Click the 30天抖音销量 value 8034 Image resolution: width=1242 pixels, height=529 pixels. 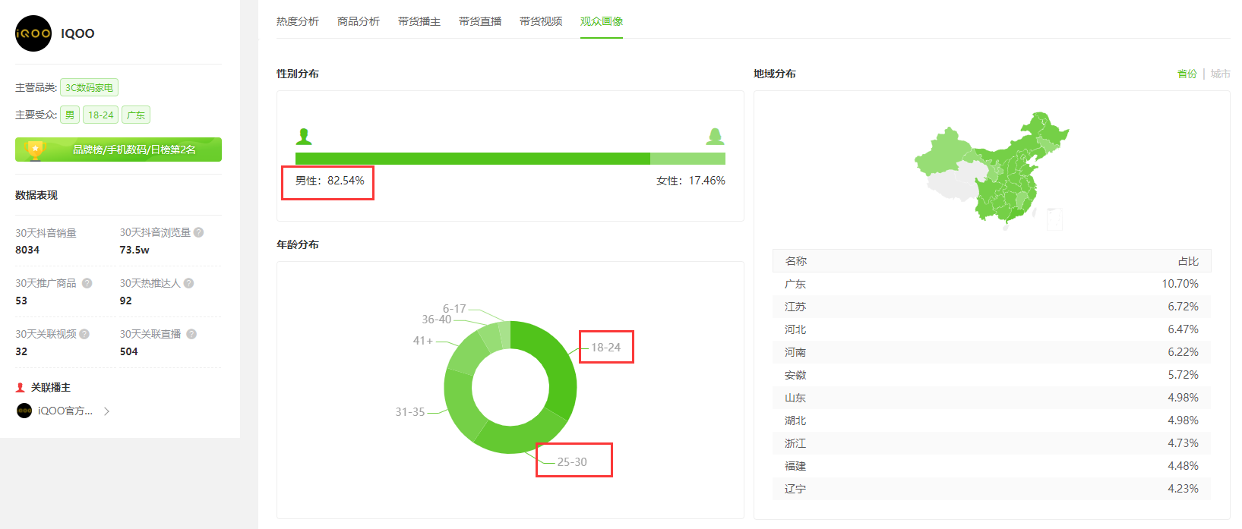coord(27,250)
